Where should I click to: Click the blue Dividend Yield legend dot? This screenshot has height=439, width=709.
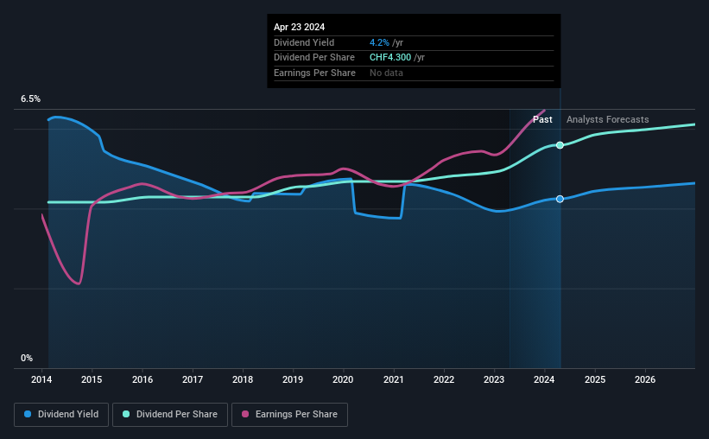[x=28, y=414]
